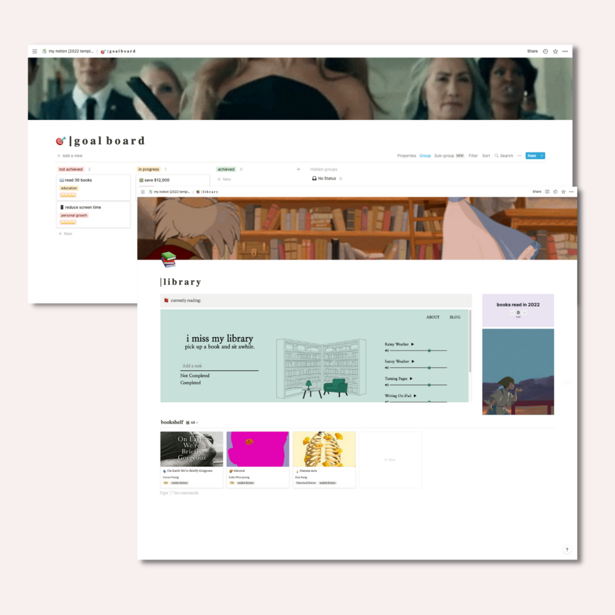Image resolution: width=615 pixels, height=615 pixels.
Task: Open comments icon in library window
Action: click(547, 192)
